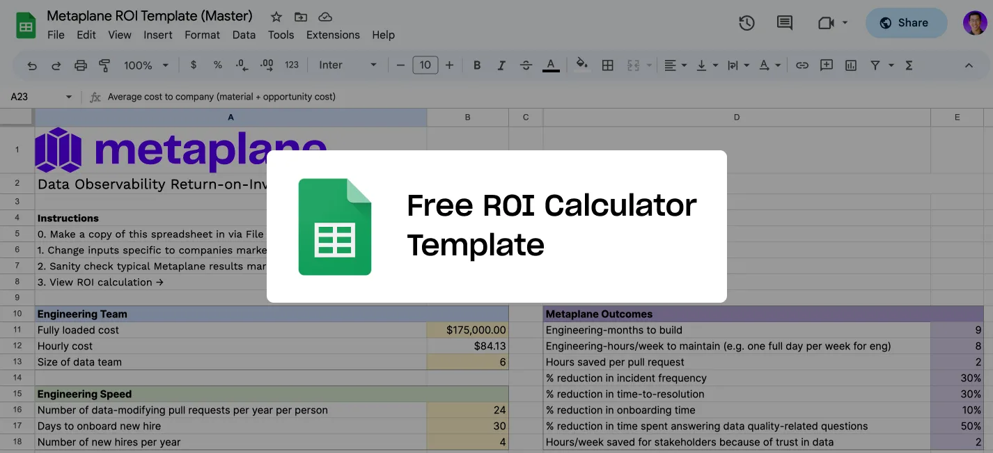Viewport: 993px width, 453px height.
Task: Click the font size 10 field
Action: (425, 65)
